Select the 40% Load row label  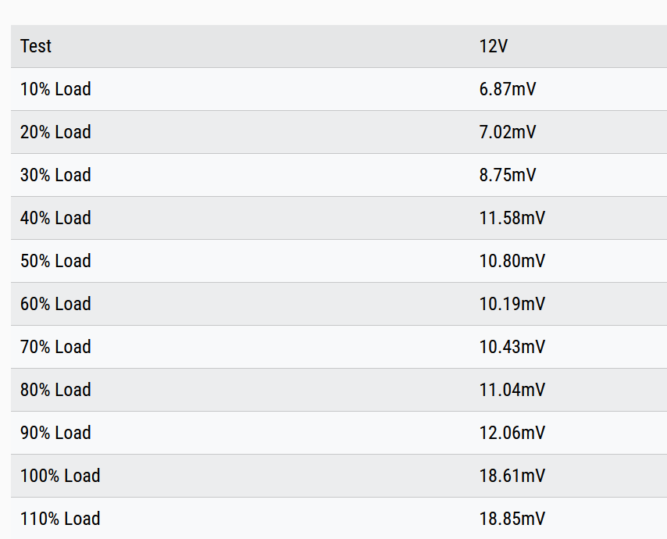pyautogui.click(x=55, y=218)
